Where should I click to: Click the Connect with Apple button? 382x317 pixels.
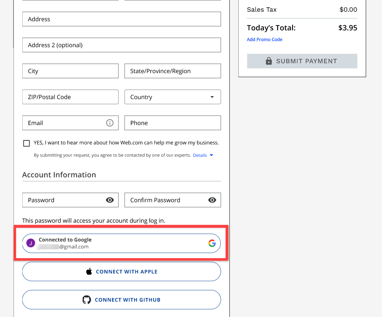pos(121,271)
